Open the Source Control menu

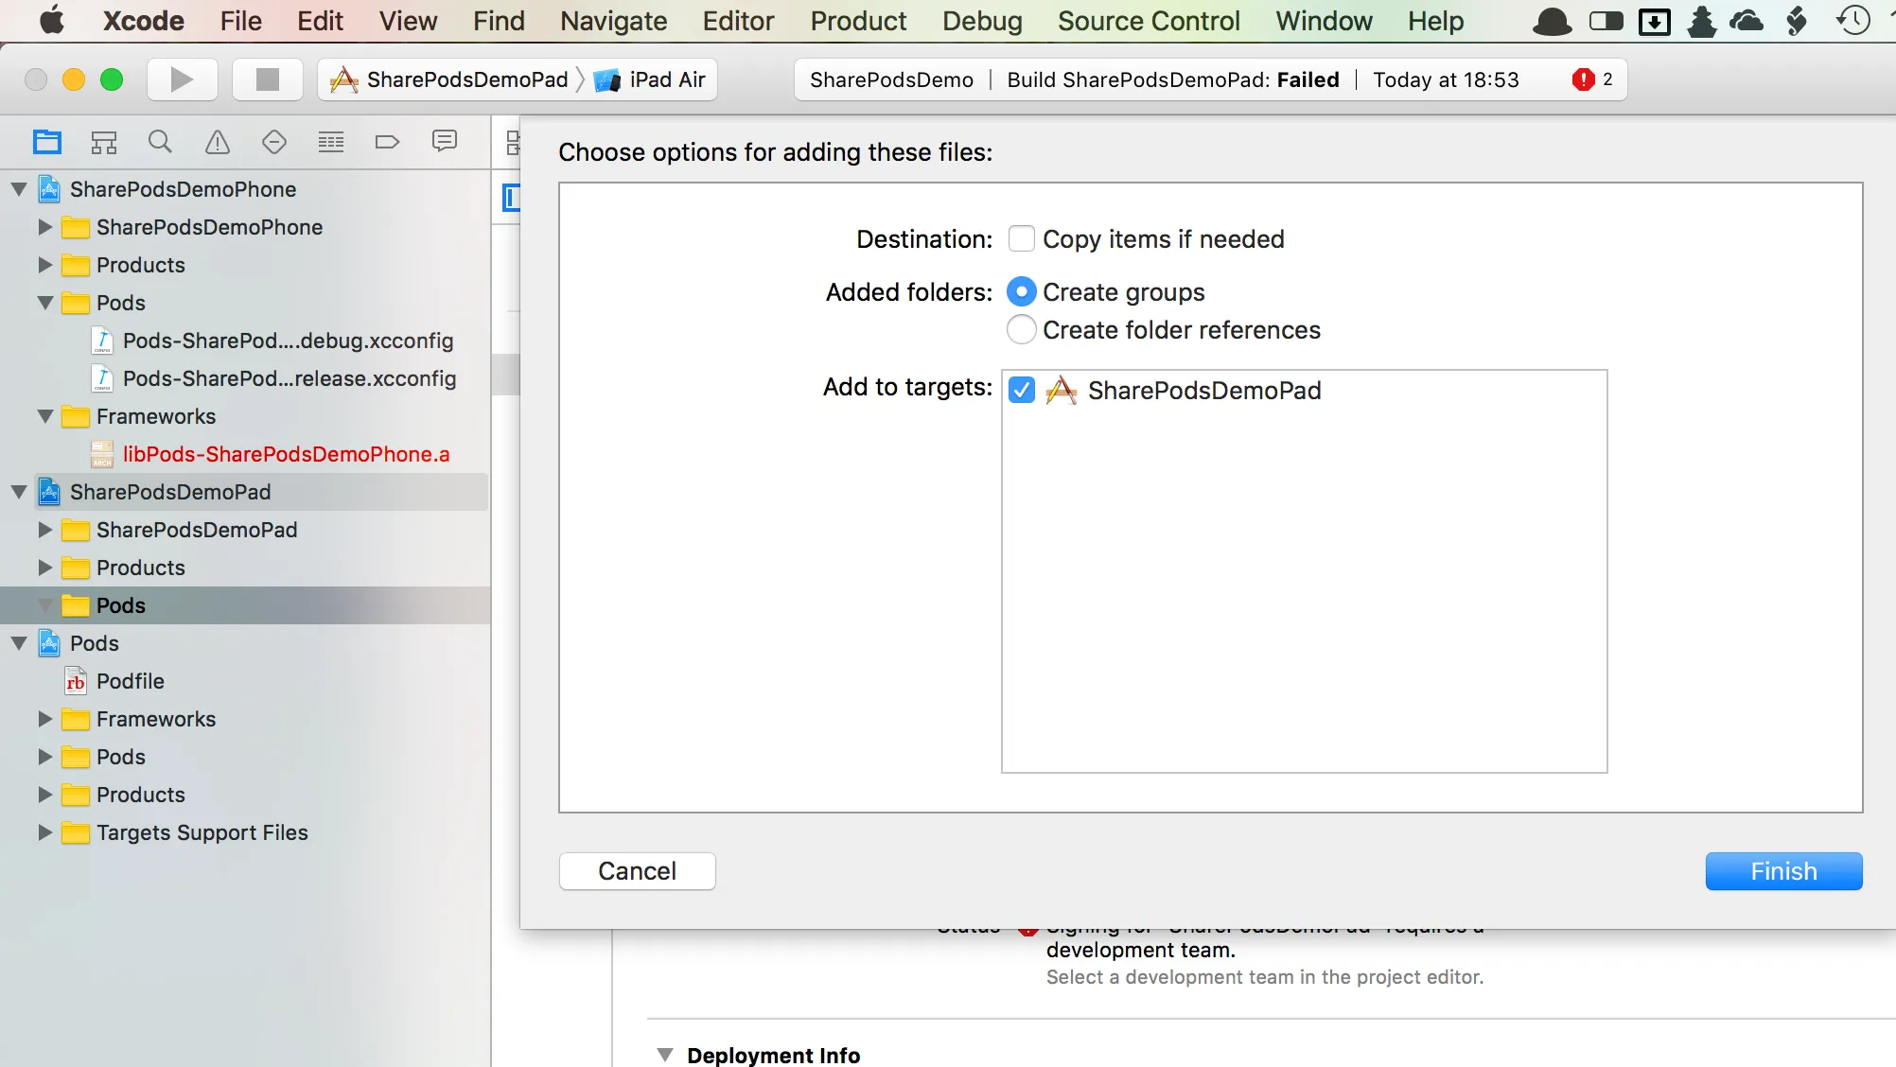pyautogui.click(x=1149, y=21)
